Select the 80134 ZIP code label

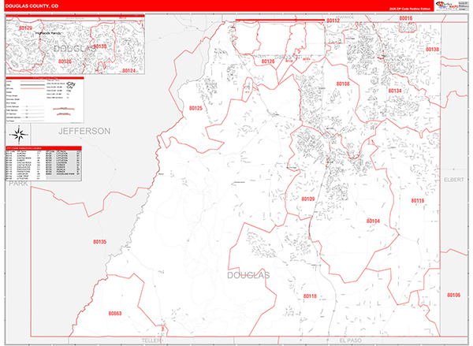click(395, 91)
